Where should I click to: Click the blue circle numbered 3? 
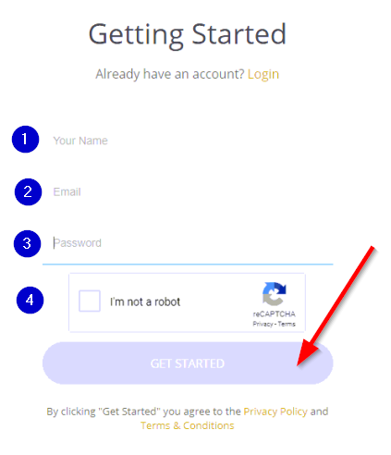pyautogui.click(x=27, y=243)
